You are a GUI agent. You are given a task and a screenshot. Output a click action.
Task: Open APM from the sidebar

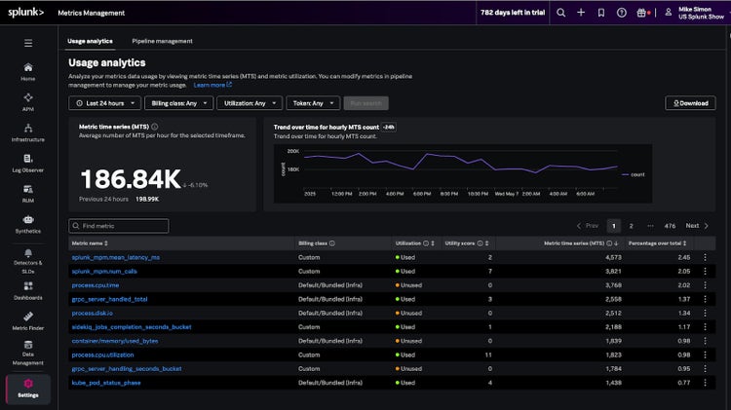tap(27, 102)
